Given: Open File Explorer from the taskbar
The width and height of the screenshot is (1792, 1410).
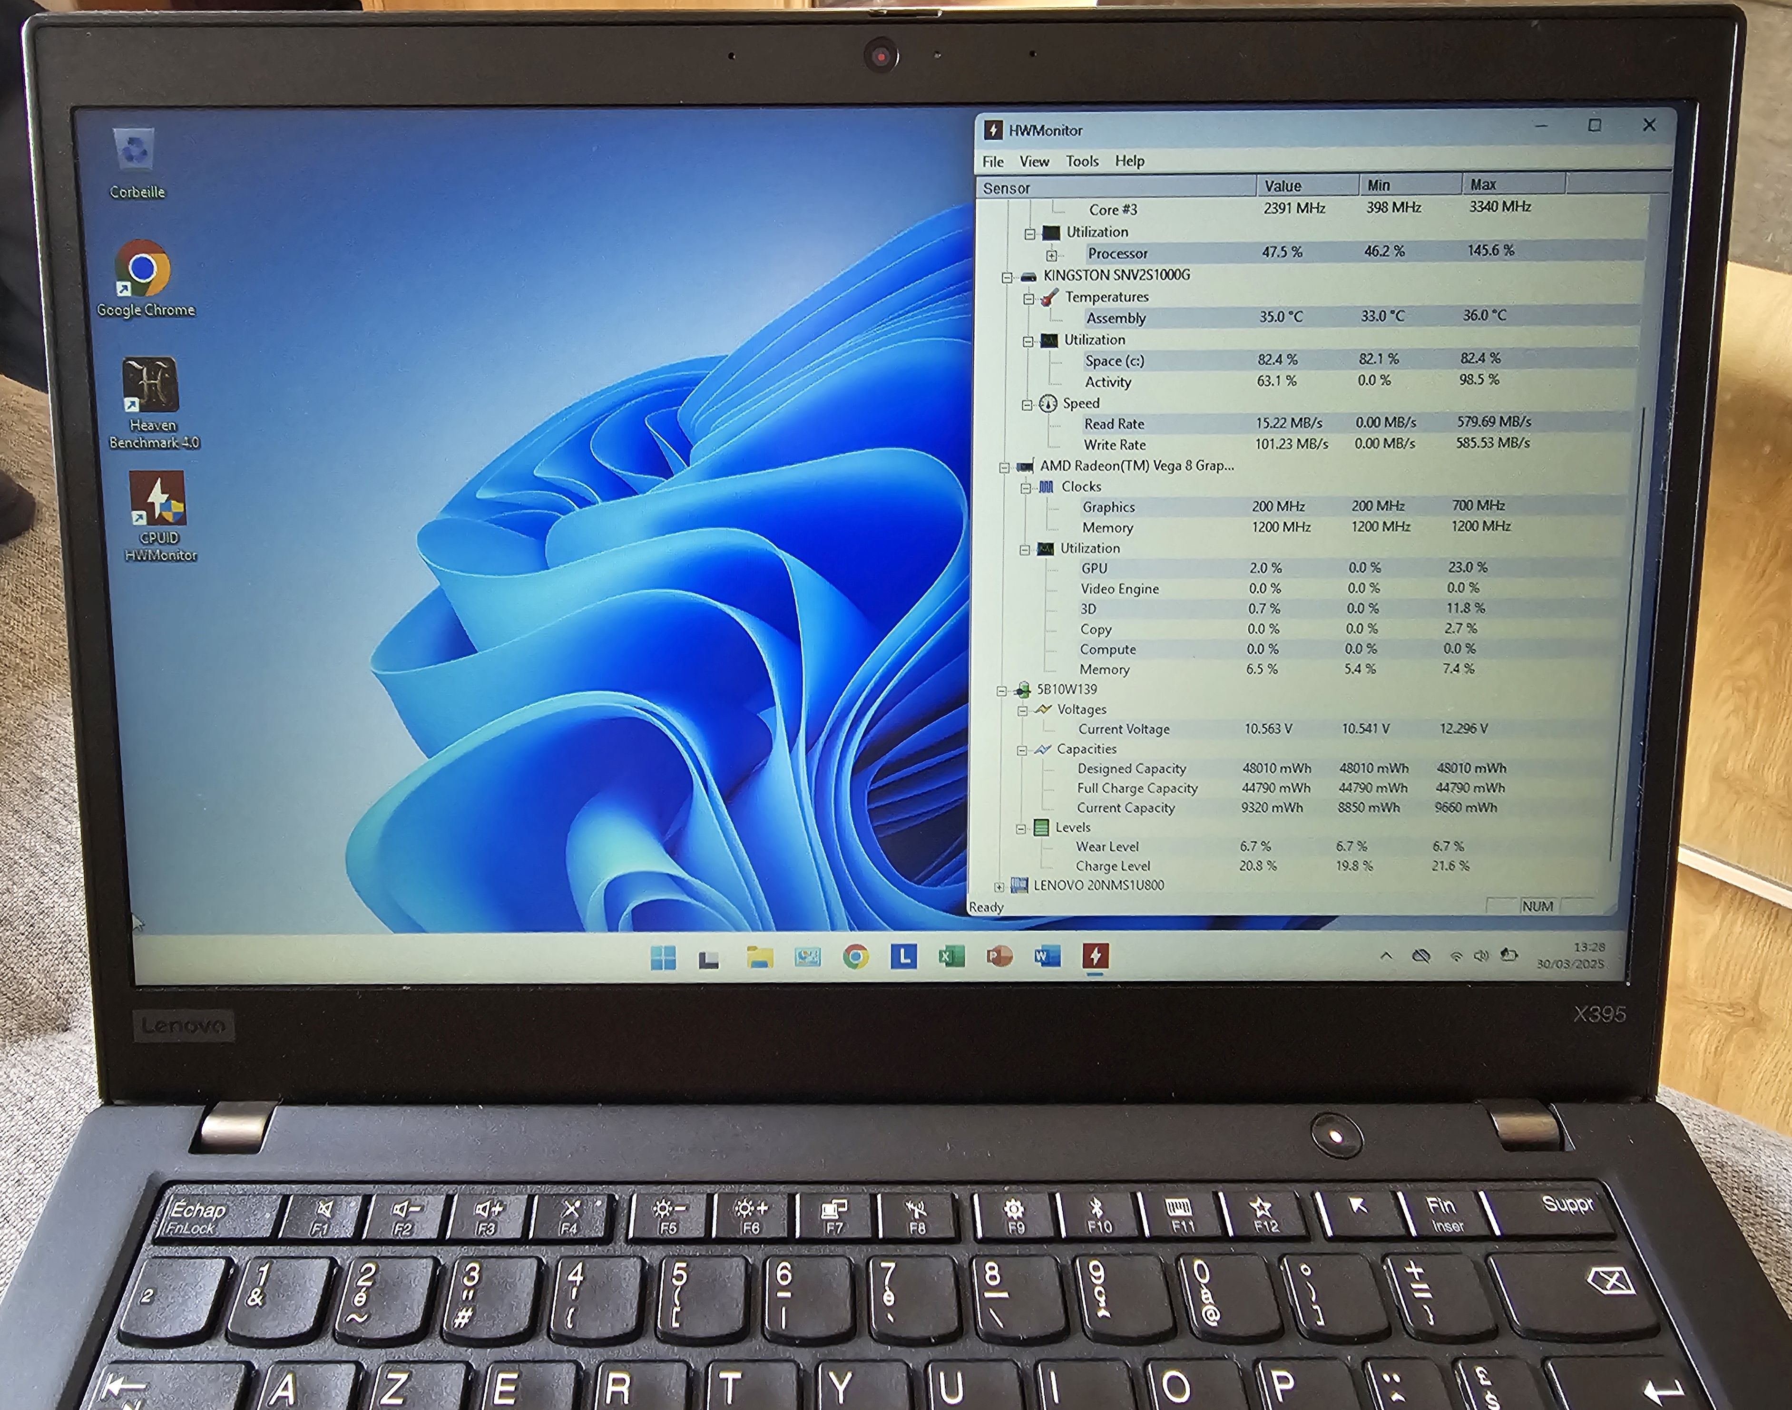Looking at the screenshot, I should pos(760,958).
